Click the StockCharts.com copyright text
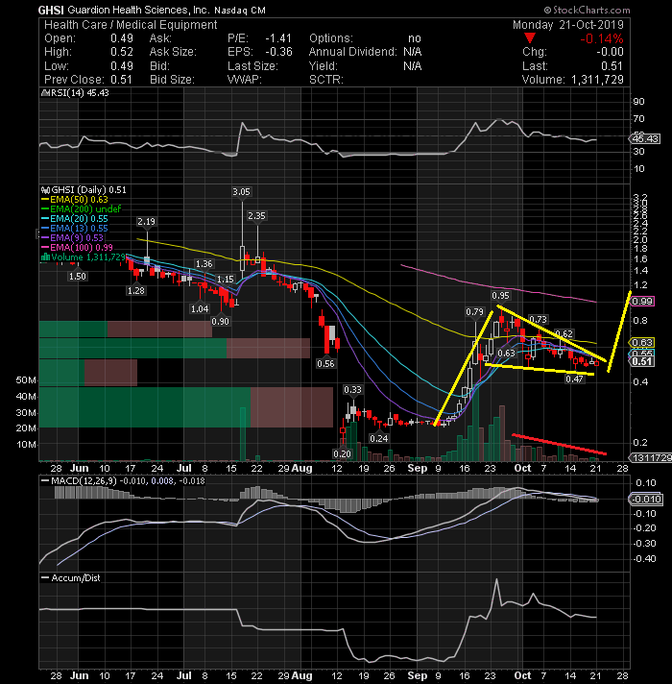The height and width of the screenshot is (684, 672). click(x=587, y=10)
